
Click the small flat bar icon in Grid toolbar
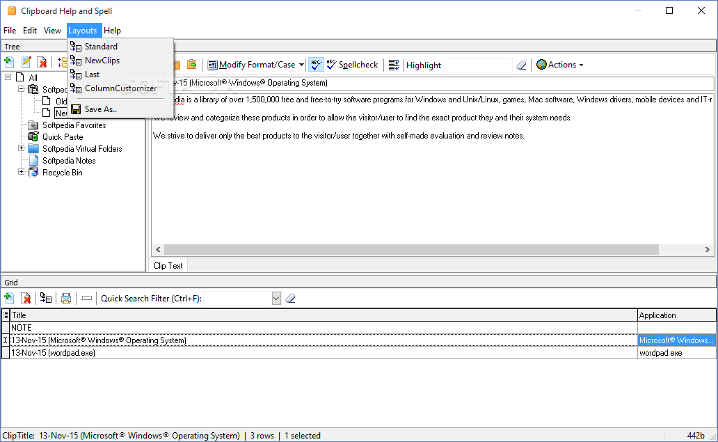(x=86, y=298)
